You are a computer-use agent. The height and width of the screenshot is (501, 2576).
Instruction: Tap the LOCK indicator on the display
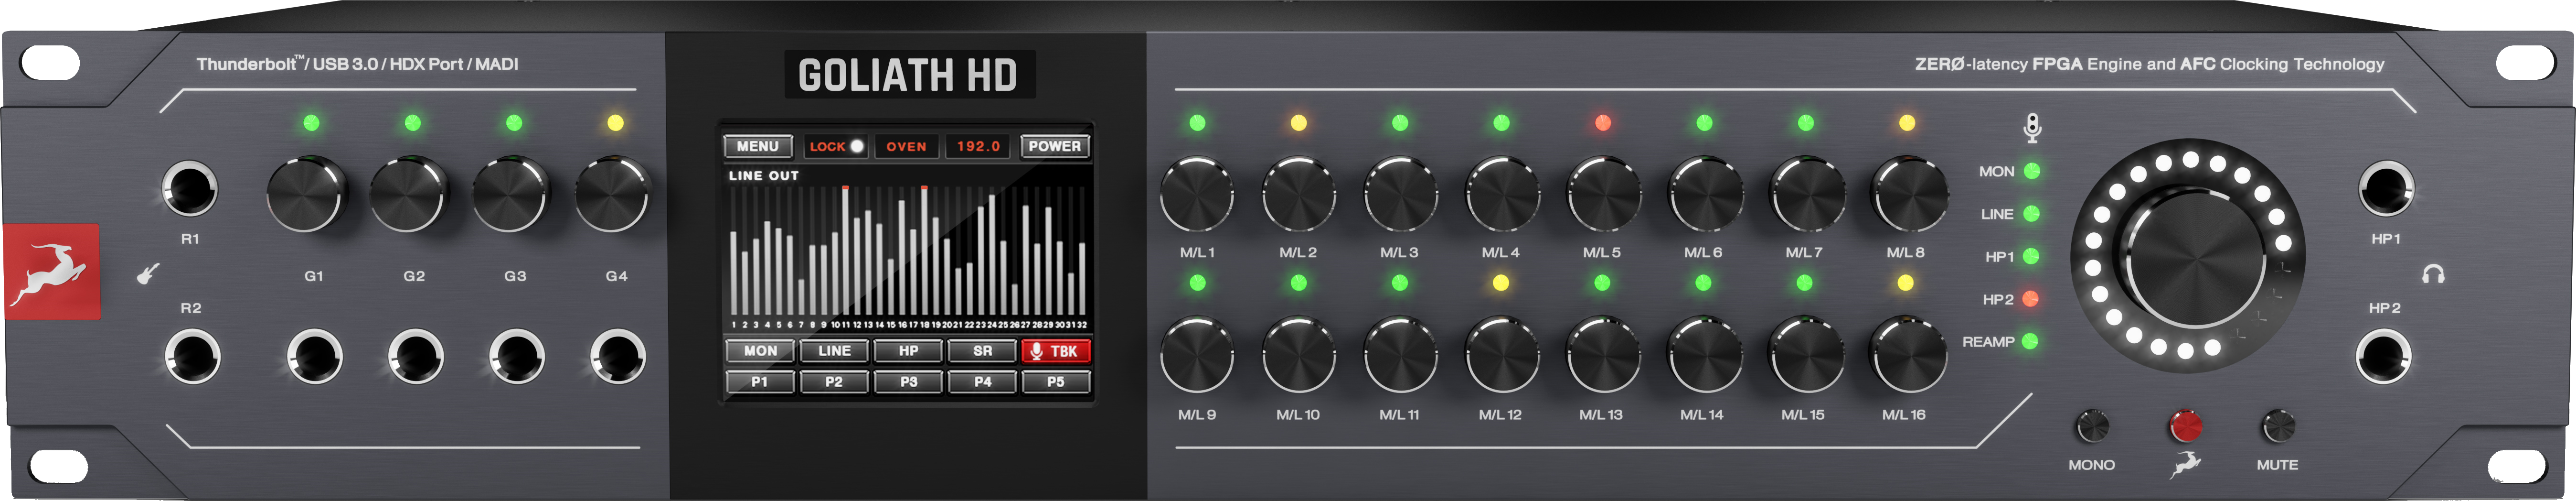coord(836,146)
